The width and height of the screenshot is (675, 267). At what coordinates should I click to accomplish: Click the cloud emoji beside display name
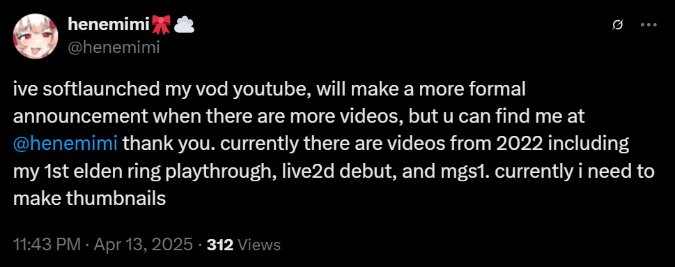(184, 25)
